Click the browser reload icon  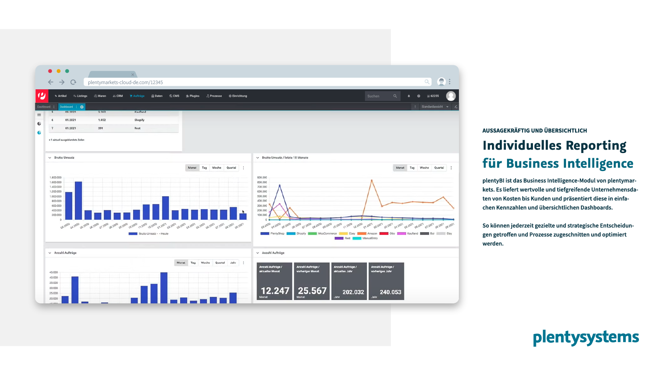point(73,82)
